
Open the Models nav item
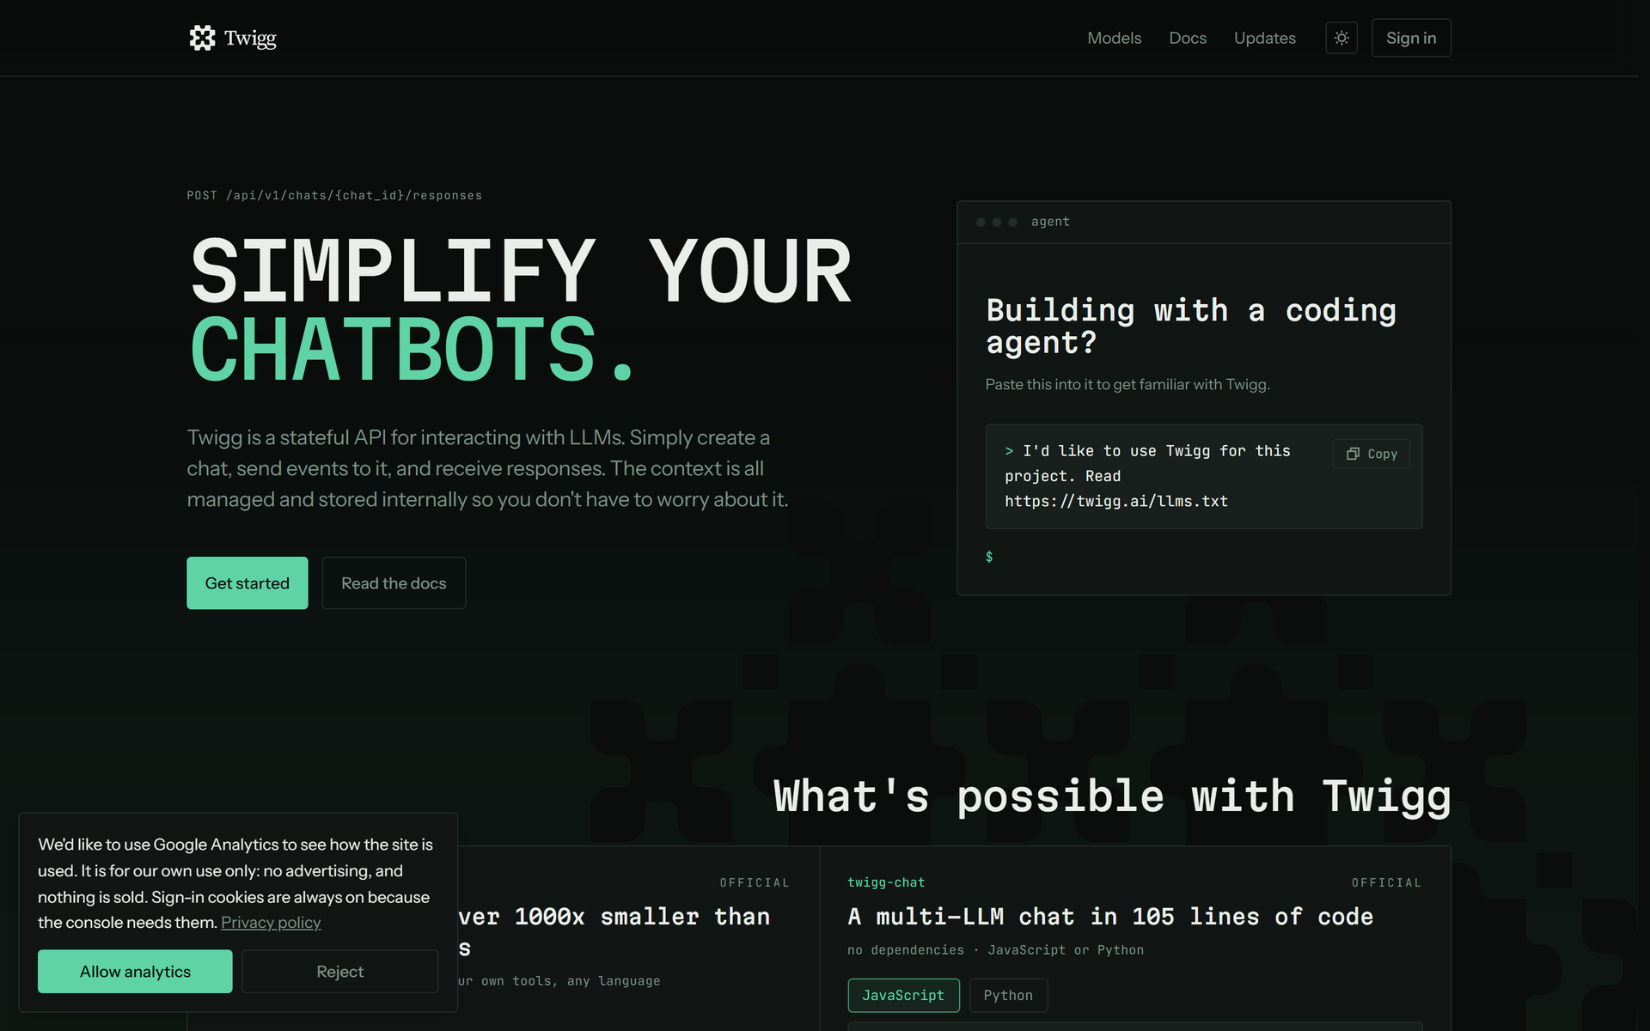coord(1114,38)
